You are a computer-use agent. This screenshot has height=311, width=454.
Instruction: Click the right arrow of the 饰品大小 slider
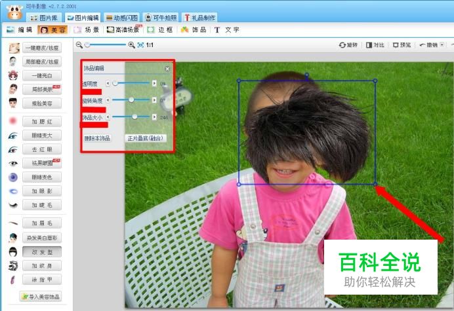tap(154, 117)
